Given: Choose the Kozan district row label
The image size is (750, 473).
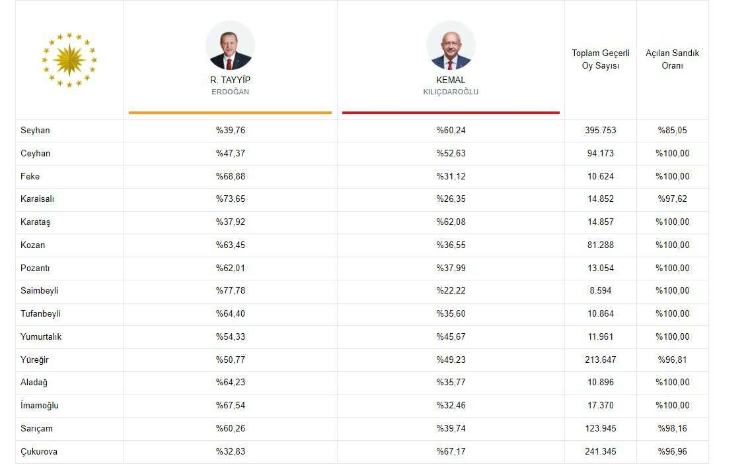Looking at the screenshot, I should 33,245.
